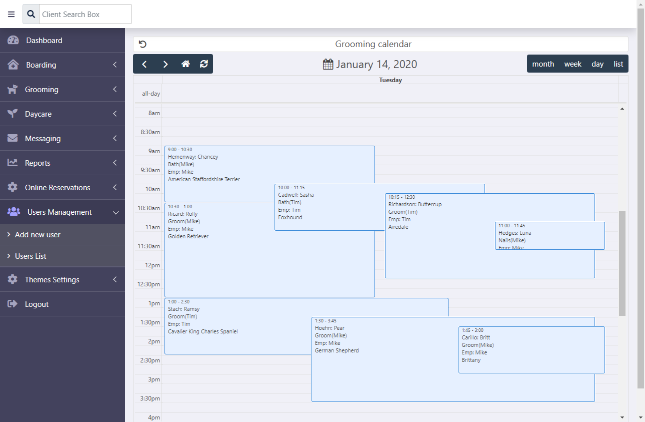Refresh the calendar with sync icon
Image resolution: width=645 pixels, height=422 pixels.
[204, 64]
